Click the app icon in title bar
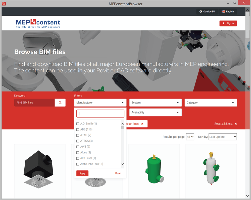Screen dimensions: 251x200 tap(4, 4)
